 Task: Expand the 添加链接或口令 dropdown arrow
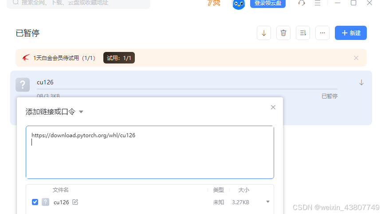tap(81, 112)
